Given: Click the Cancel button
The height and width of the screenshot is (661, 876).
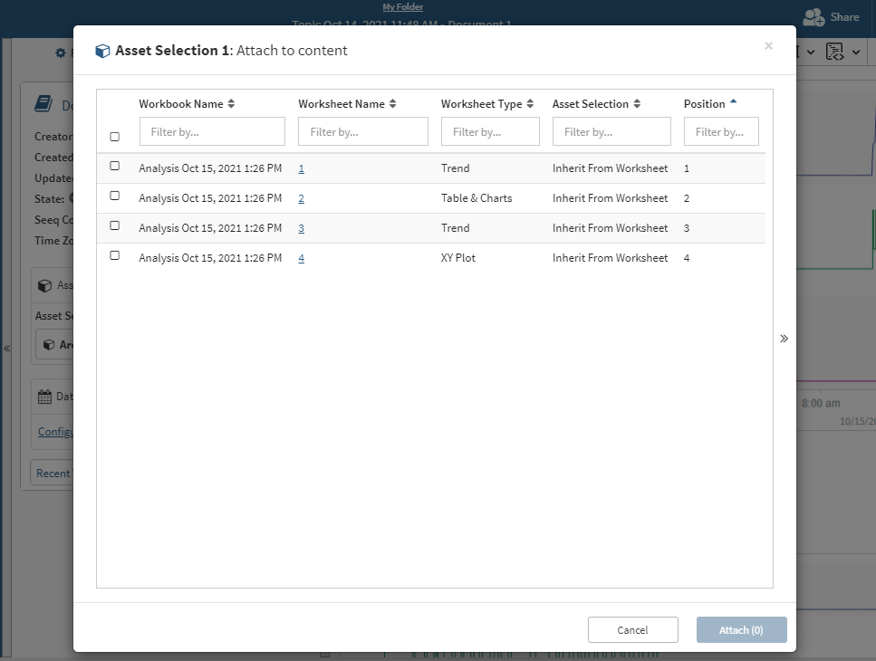Looking at the screenshot, I should click(632, 629).
